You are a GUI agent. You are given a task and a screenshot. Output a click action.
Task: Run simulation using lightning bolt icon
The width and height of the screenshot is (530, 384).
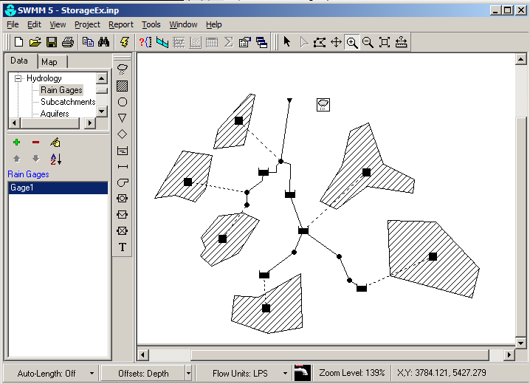pos(125,42)
